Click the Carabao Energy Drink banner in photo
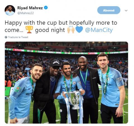 coord(50,52)
